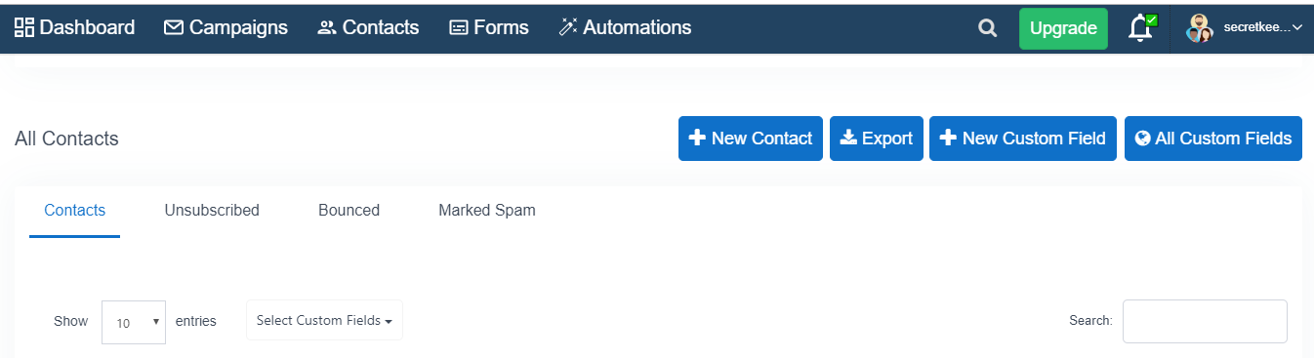Open All Custom Fields
1314x358 pixels.
(1213, 139)
